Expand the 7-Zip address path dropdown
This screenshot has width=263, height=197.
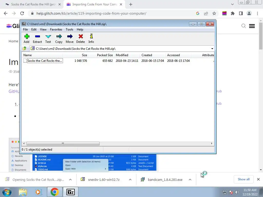click(x=212, y=49)
